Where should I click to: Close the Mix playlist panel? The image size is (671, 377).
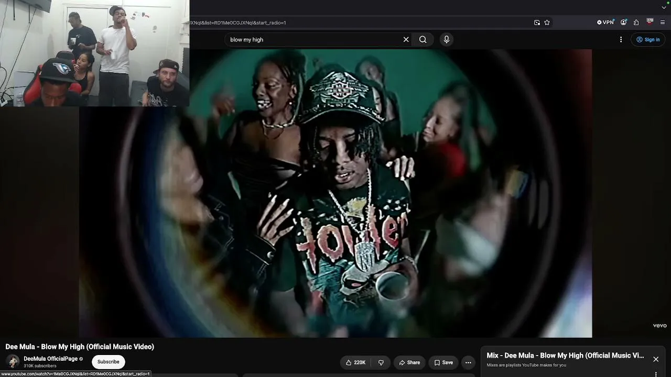pos(656,359)
